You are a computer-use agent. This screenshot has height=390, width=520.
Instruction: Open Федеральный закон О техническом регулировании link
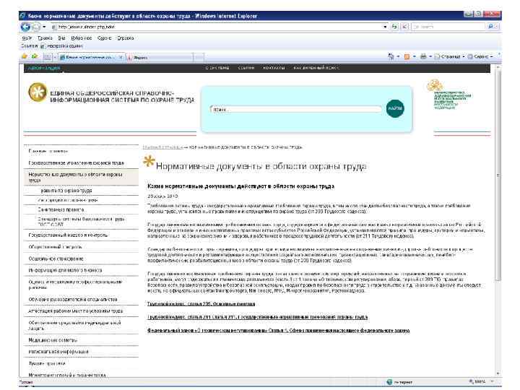pyautogui.click(x=279, y=331)
